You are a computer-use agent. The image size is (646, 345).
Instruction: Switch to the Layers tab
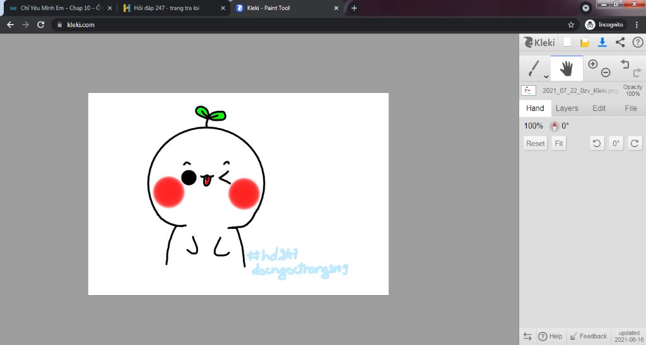567,108
